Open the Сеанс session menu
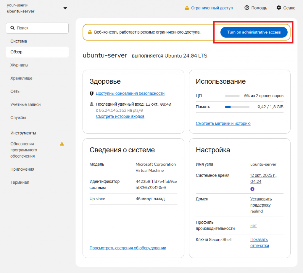The width and height of the screenshot is (303, 273). pyautogui.click(x=286, y=8)
